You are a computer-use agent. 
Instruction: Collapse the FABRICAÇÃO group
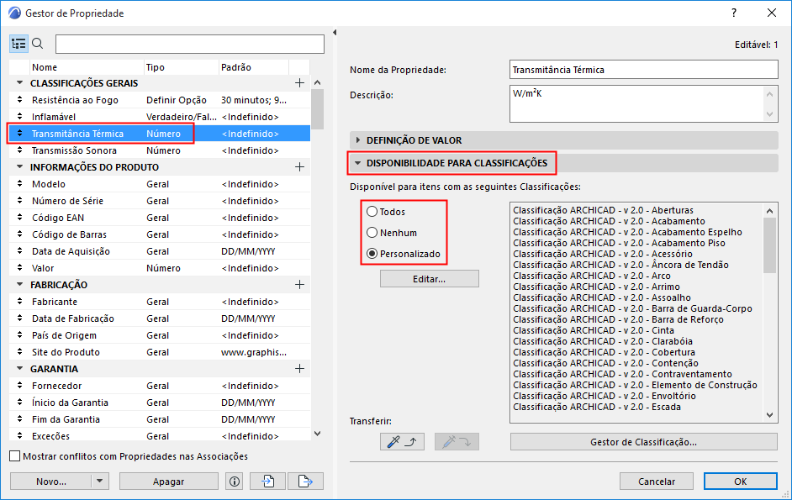pyautogui.click(x=19, y=284)
